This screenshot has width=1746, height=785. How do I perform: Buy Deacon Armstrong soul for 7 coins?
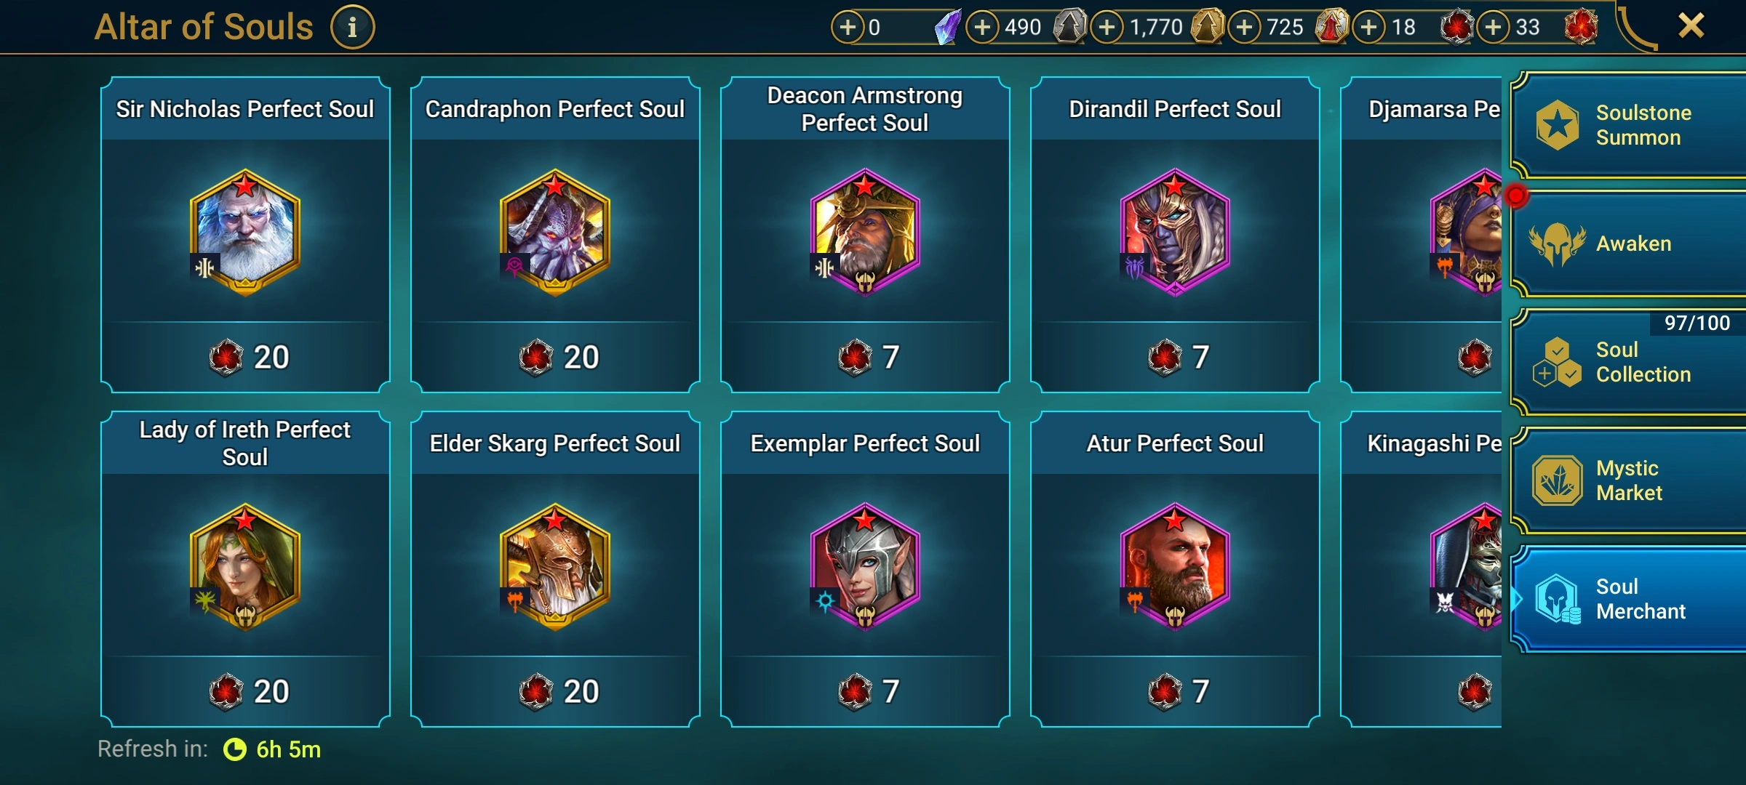865,357
